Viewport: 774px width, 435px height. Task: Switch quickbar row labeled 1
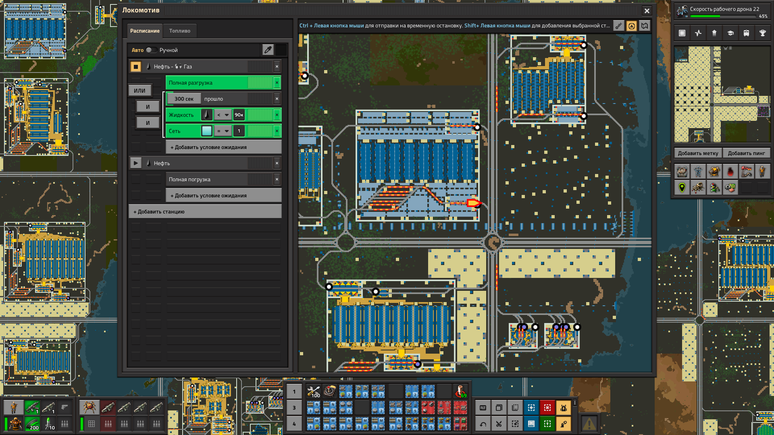click(294, 391)
